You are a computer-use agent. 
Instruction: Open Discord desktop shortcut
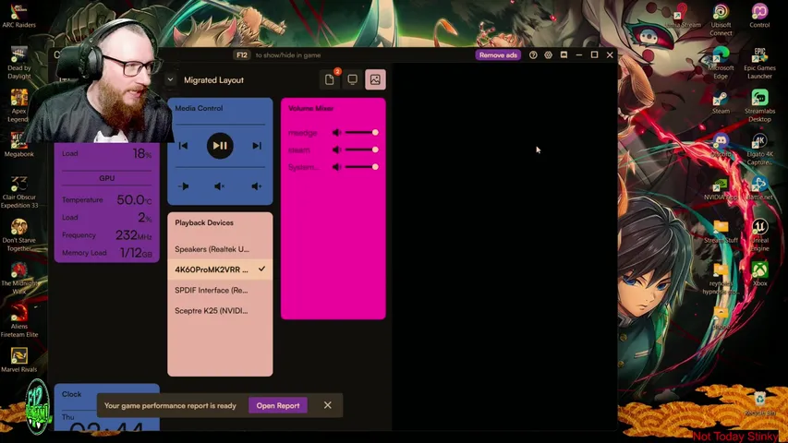point(721,145)
